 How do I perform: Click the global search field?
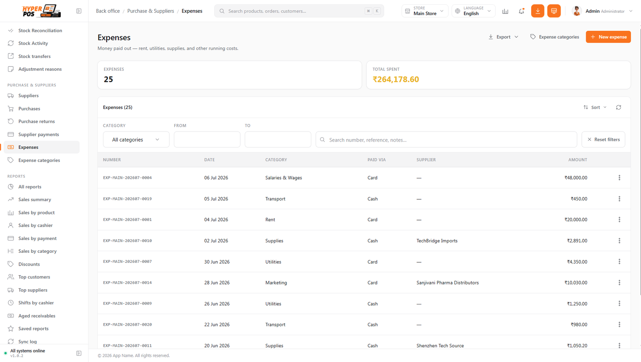(299, 11)
